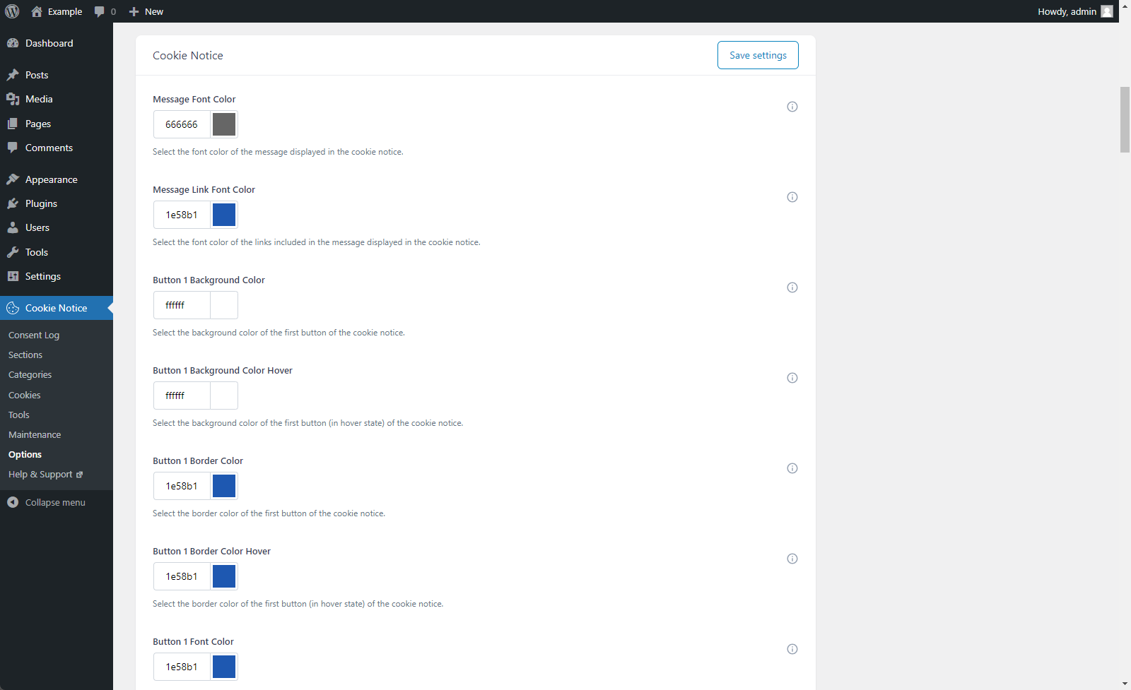
Task: Click the Example site name link
Action: 65,11
